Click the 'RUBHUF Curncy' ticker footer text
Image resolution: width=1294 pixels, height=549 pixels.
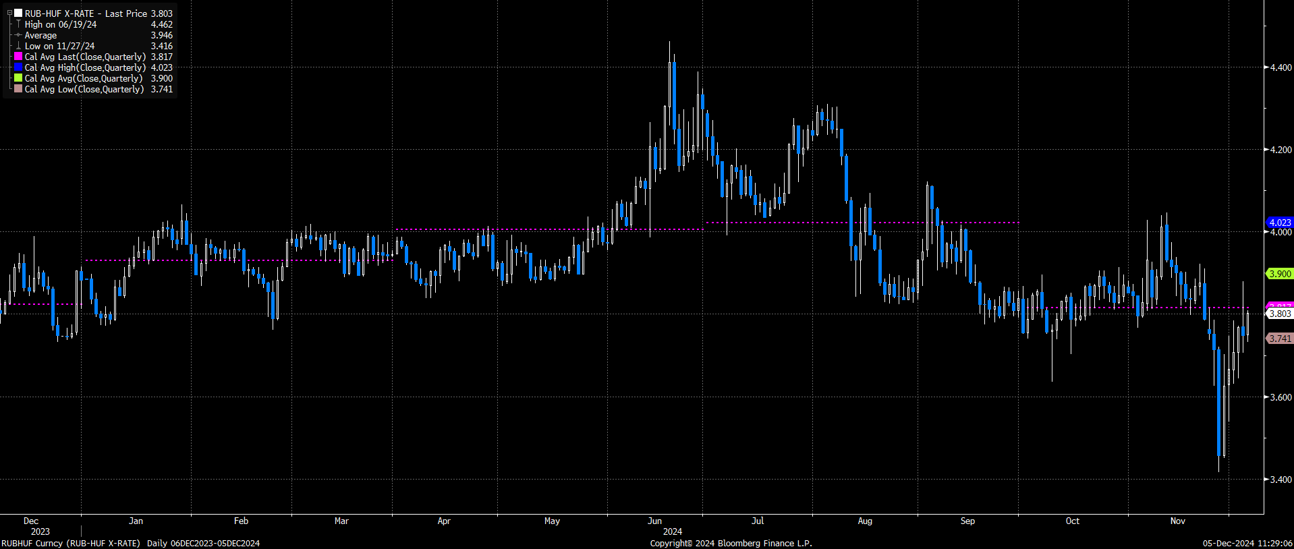(x=32, y=543)
